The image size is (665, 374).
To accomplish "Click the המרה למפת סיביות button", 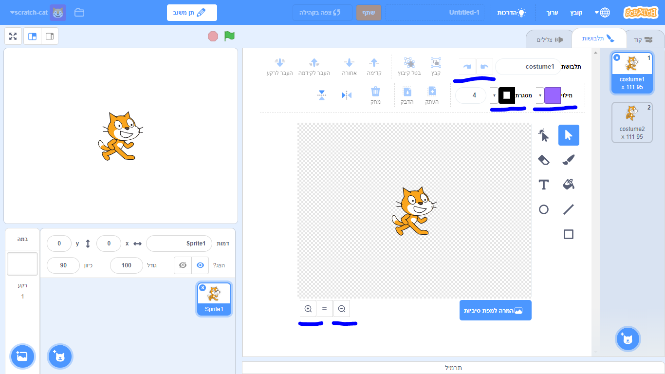I will point(495,310).
